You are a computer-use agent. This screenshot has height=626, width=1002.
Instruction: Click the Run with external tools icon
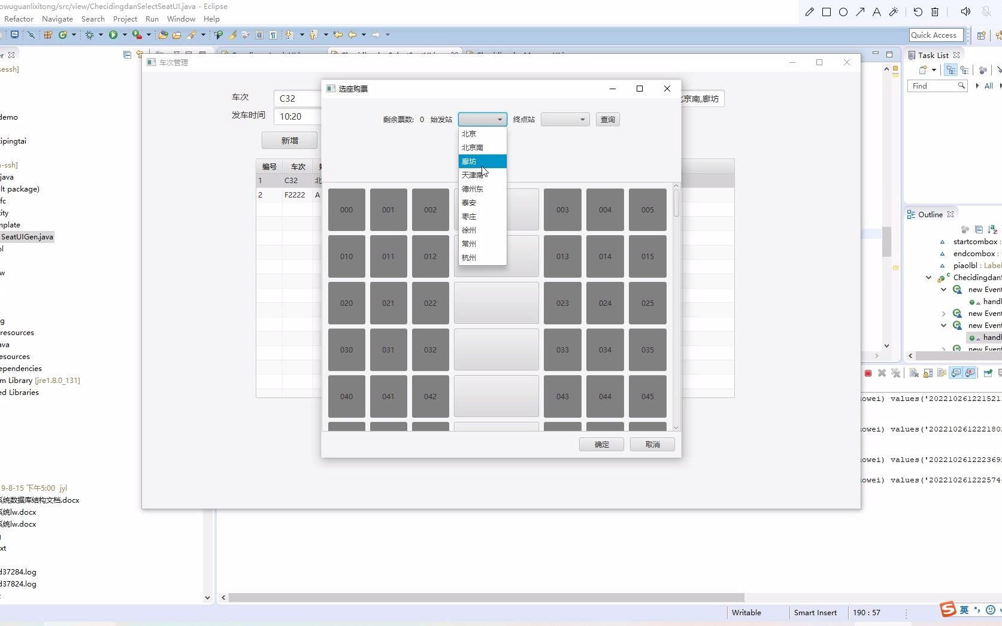coord(137,35)
